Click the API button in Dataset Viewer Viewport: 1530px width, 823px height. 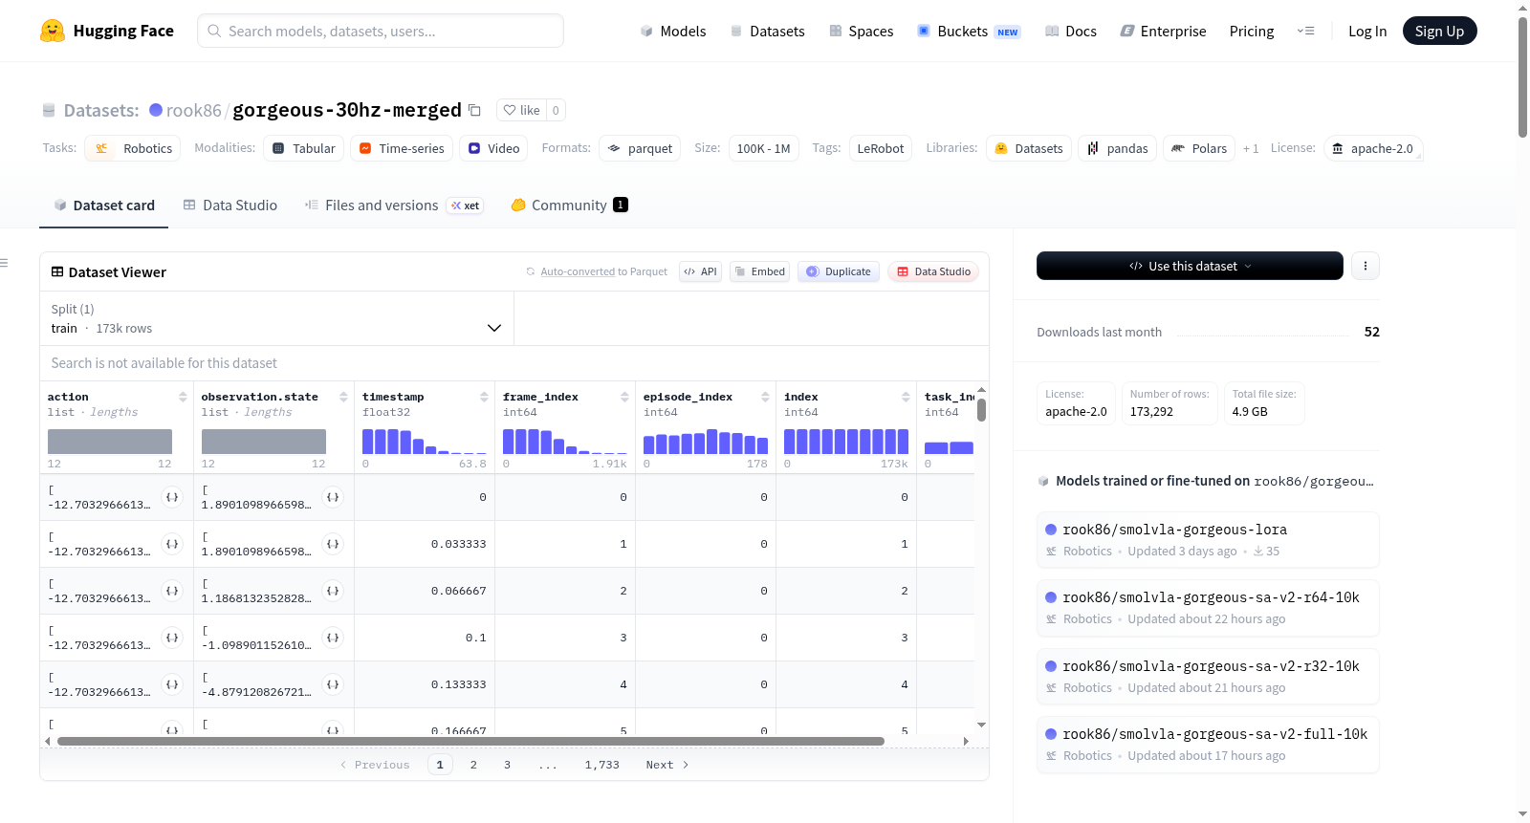[x=700, y=271]
